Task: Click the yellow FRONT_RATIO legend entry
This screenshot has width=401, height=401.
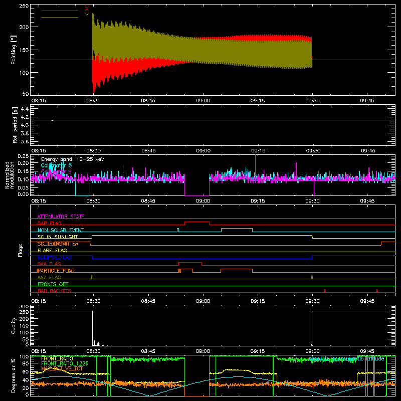Action: (57, 358)
